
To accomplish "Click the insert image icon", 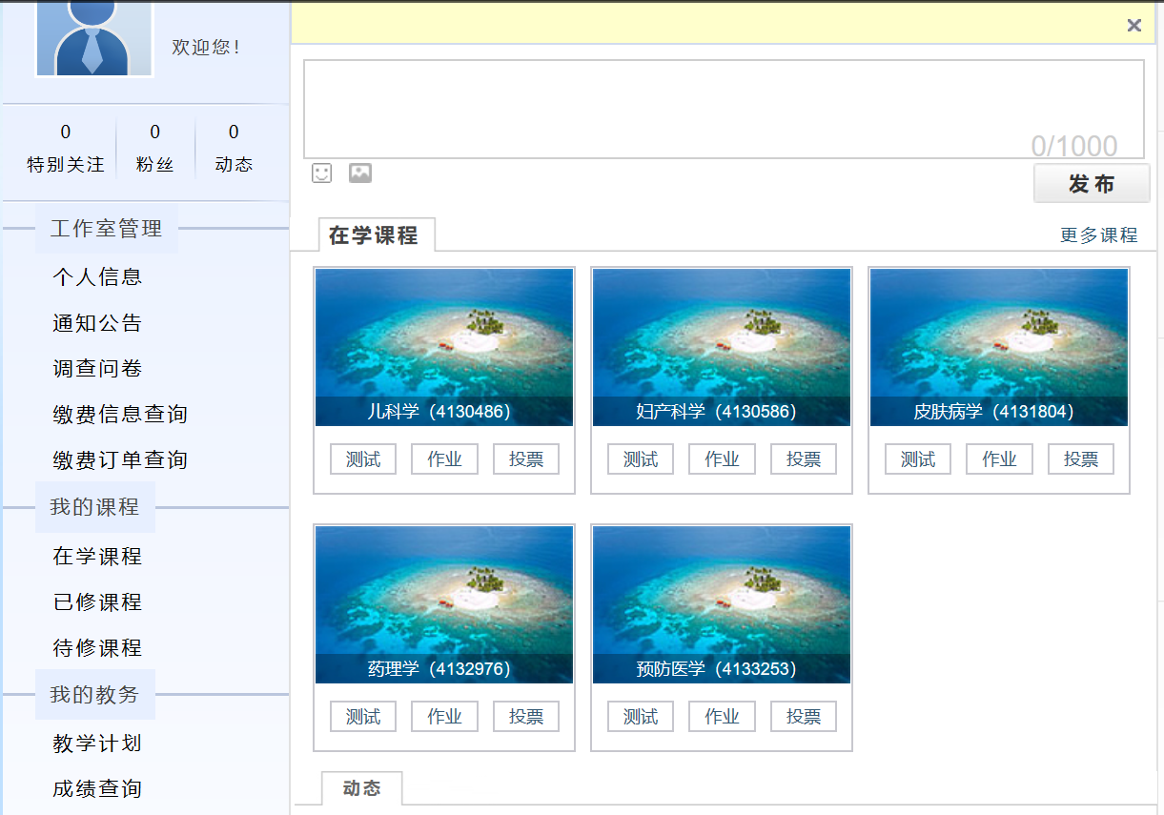I will coord(360,173).
